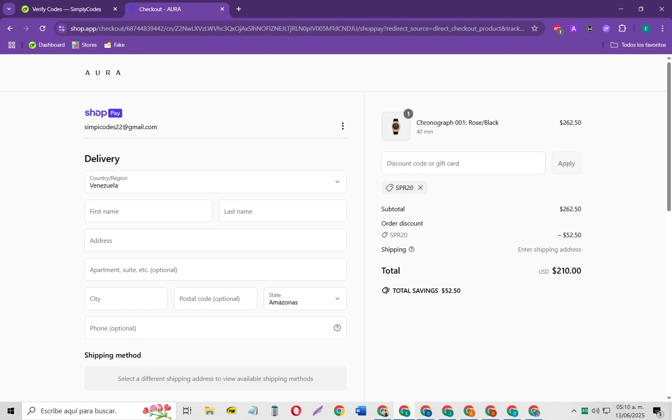Open Chrome three-dot menu
Viewport: 672px width, 420px height.
point(663,28)
